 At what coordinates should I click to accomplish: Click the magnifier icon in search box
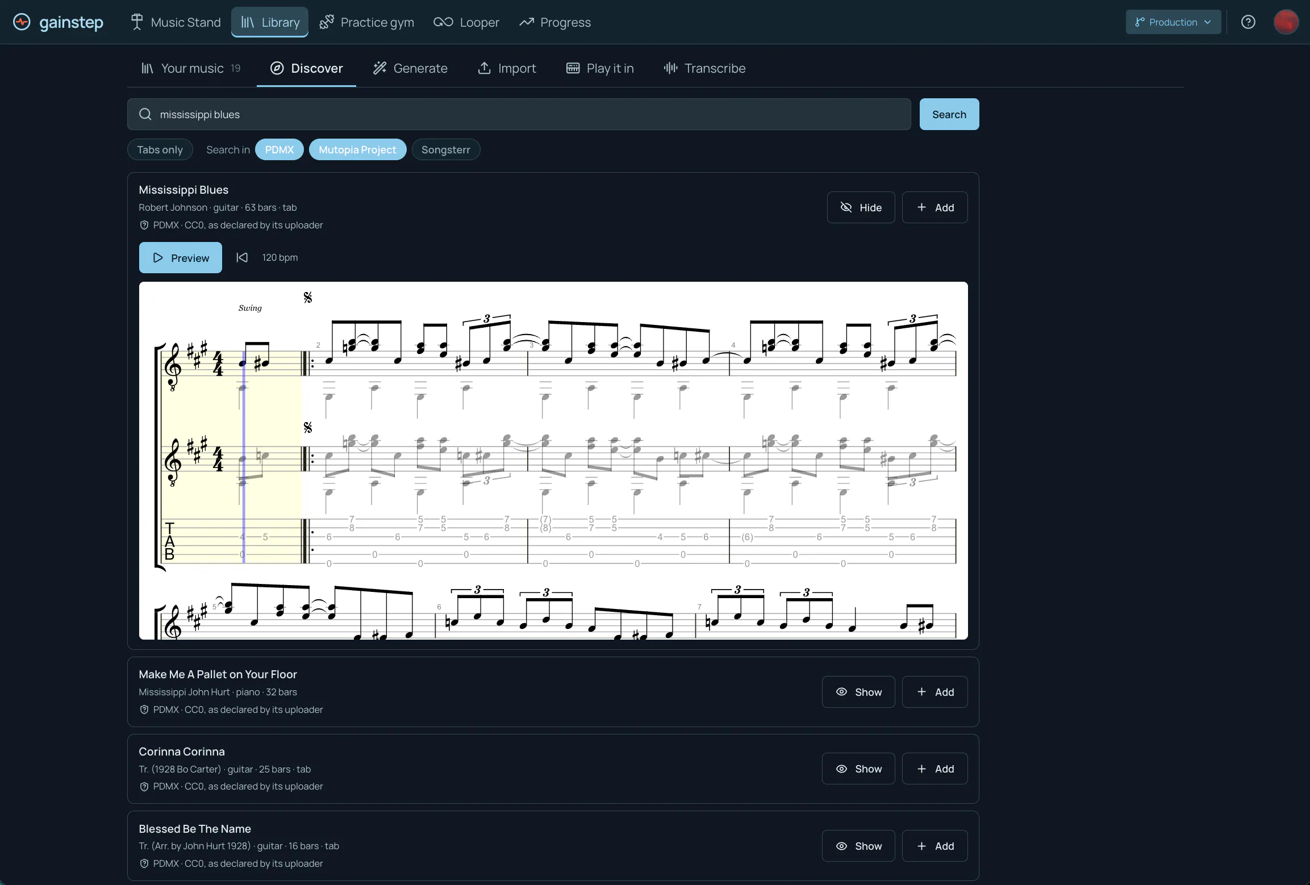tap(145, 114)
